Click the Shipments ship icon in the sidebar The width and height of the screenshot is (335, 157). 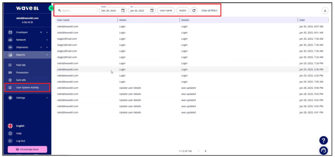click(x=10, y=47)
